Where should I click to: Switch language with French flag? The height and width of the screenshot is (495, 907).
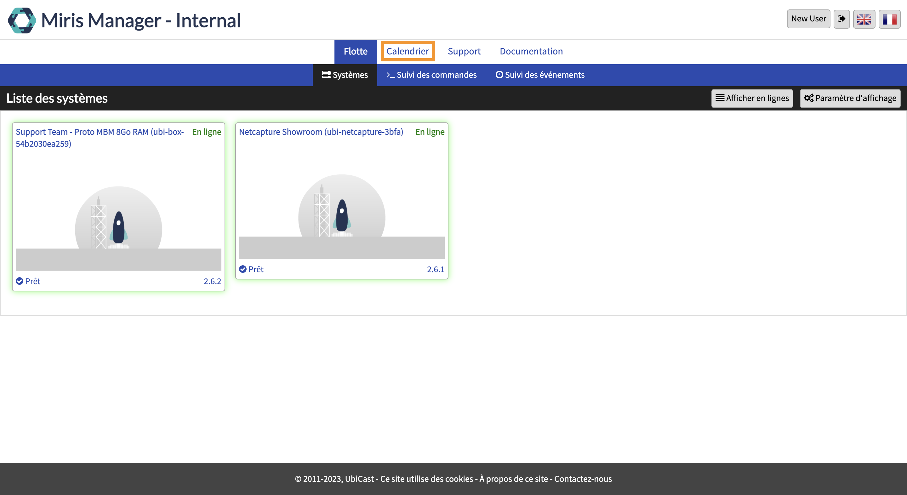point(889,19)
